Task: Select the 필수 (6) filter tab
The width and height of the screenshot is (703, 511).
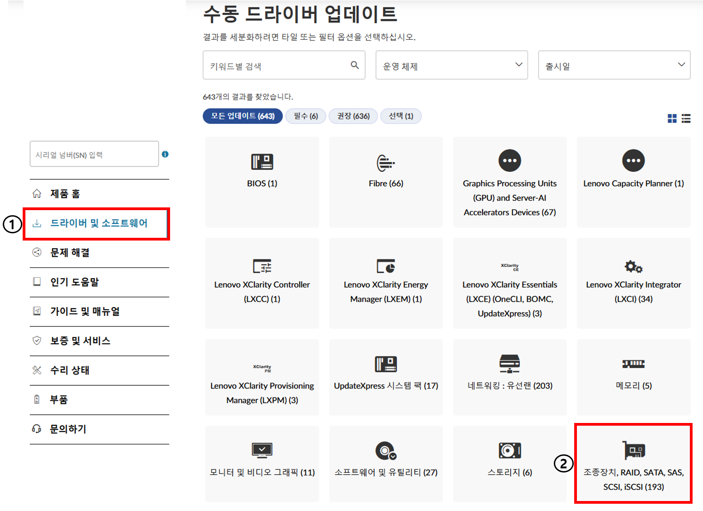Action: [306, 116]
